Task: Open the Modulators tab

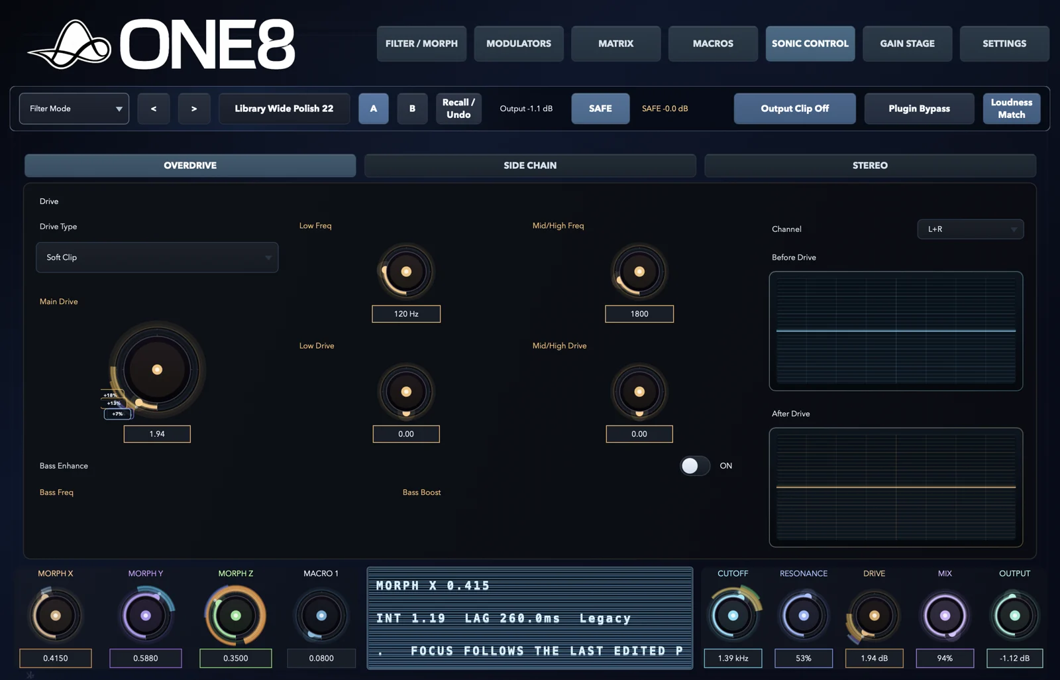Action: click(x=519, y=44)
